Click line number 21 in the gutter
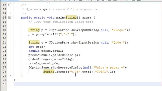Viewport: 162px width, 91px height. (x=4, y=42)
